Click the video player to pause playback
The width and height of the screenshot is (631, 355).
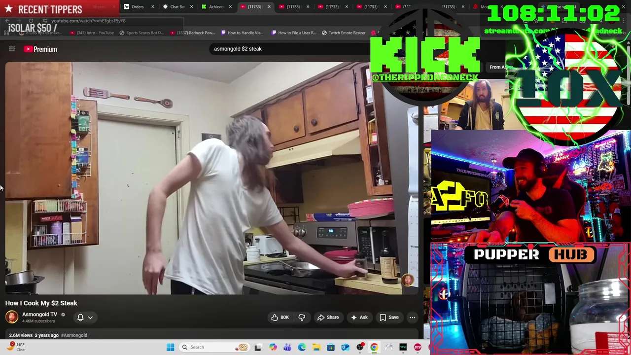(x=211, y=178)
